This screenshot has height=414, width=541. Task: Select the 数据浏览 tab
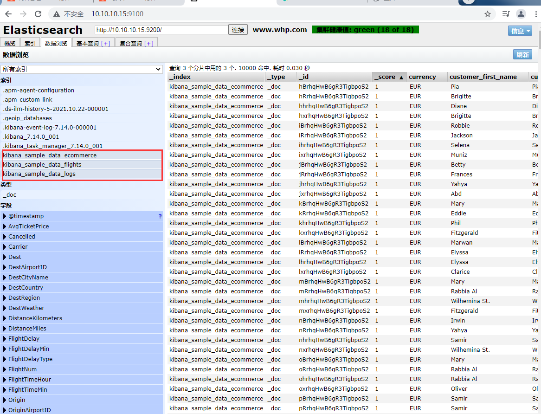click(x=56, y=43)
